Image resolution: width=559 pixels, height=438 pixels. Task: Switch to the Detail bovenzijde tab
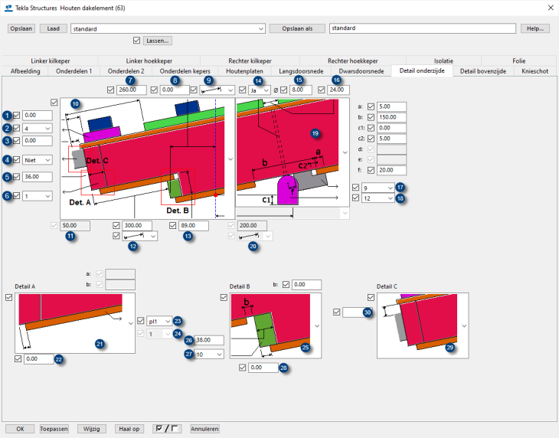482,71
